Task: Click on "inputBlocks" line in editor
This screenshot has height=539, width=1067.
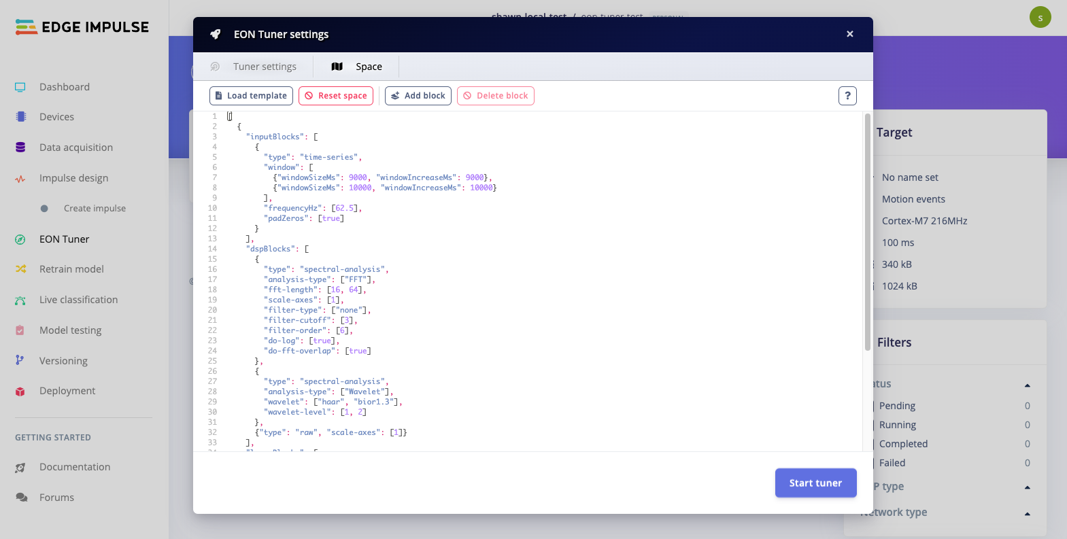Action: (282, 137)
